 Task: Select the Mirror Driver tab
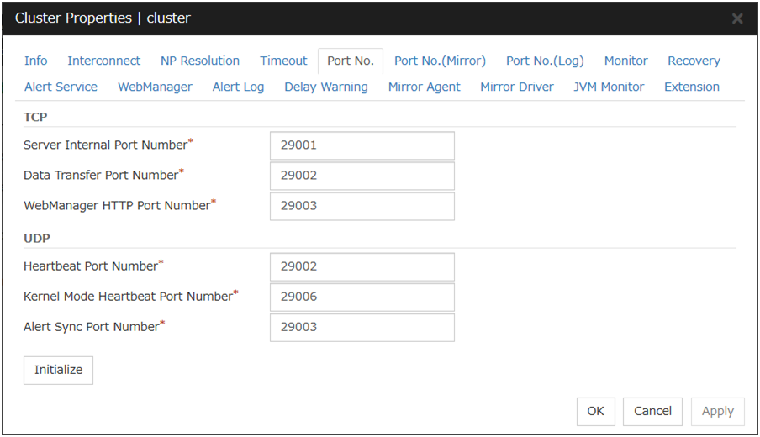pos(516,87)
